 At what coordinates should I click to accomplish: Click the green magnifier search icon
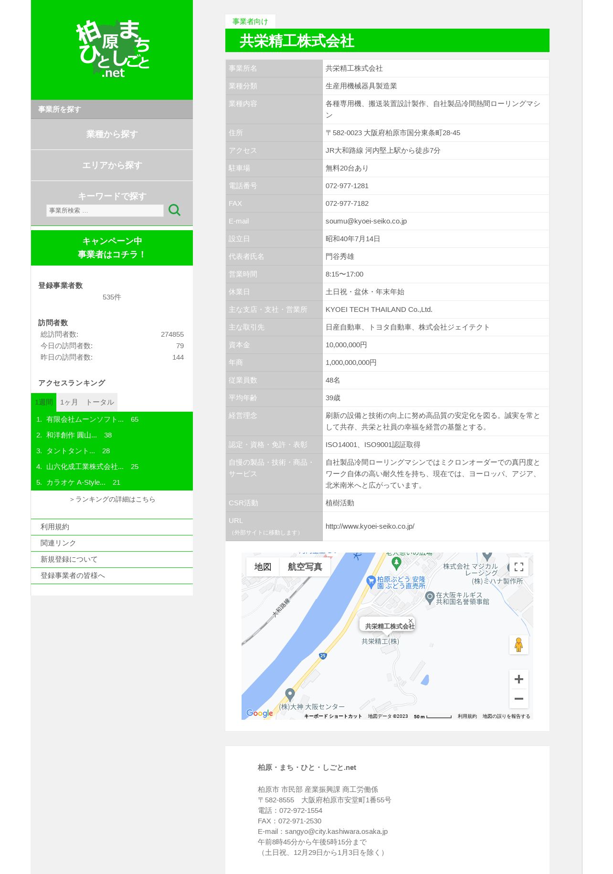pyautogui.click(x=174, y=210)
